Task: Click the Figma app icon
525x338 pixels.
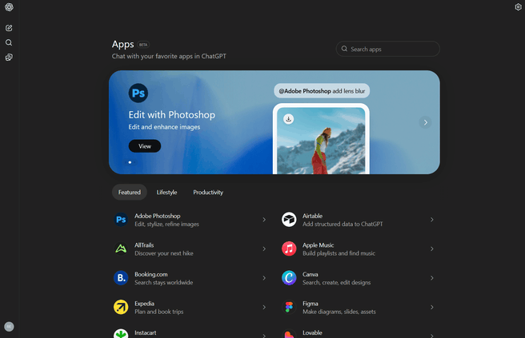Action: point(289,308)
